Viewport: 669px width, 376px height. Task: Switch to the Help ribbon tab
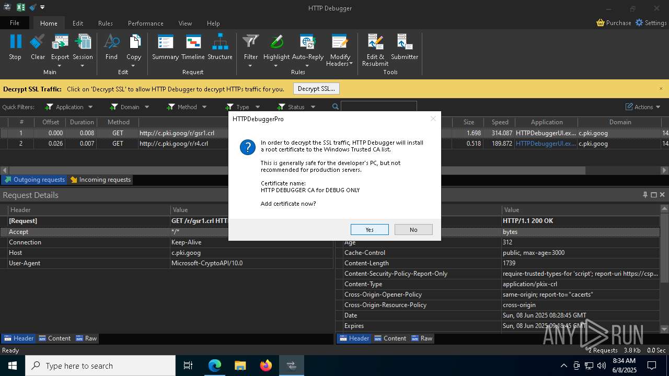(x=213, y=23)
